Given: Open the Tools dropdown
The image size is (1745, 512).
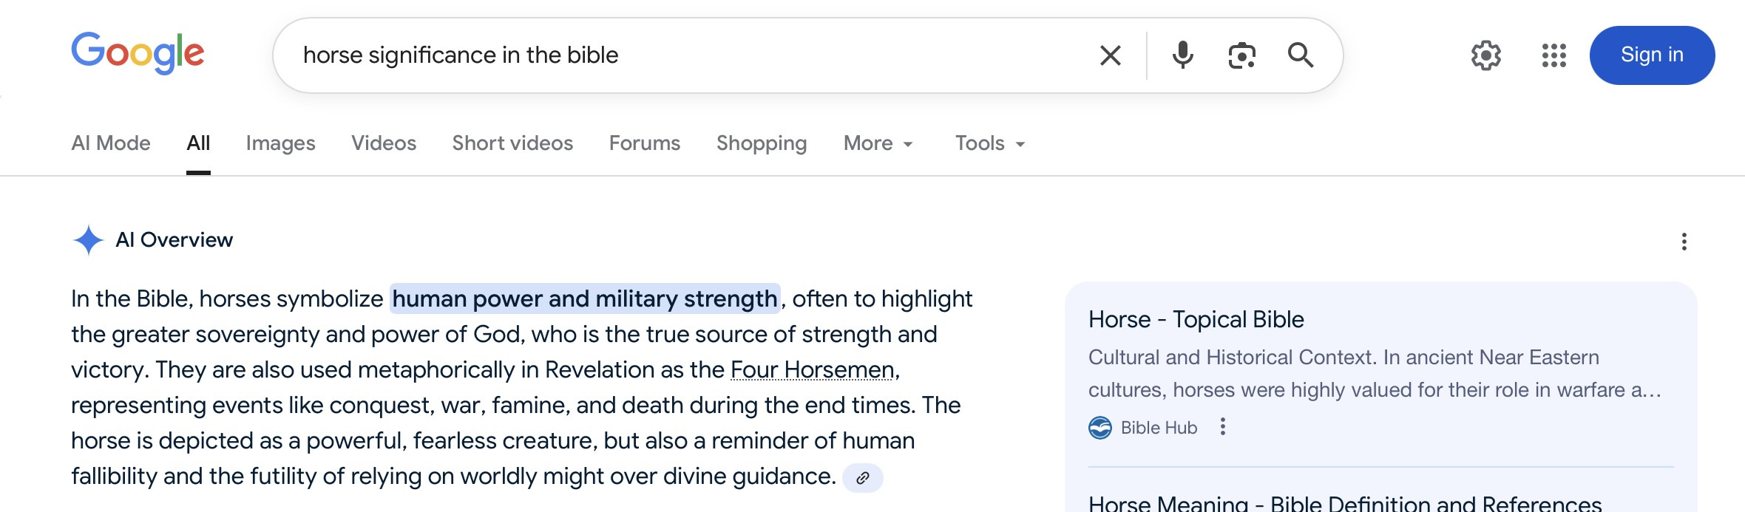Looking at the screenshot, I should [989, 143].
